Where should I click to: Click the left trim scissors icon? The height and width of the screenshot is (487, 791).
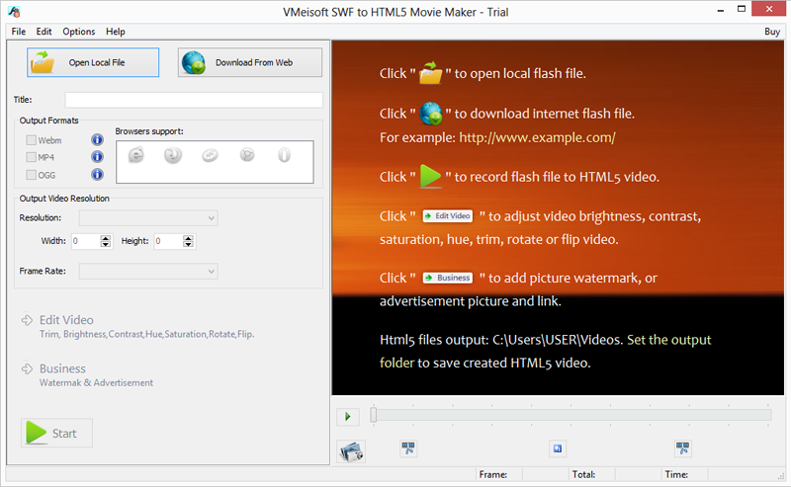[x=408, y=448]
